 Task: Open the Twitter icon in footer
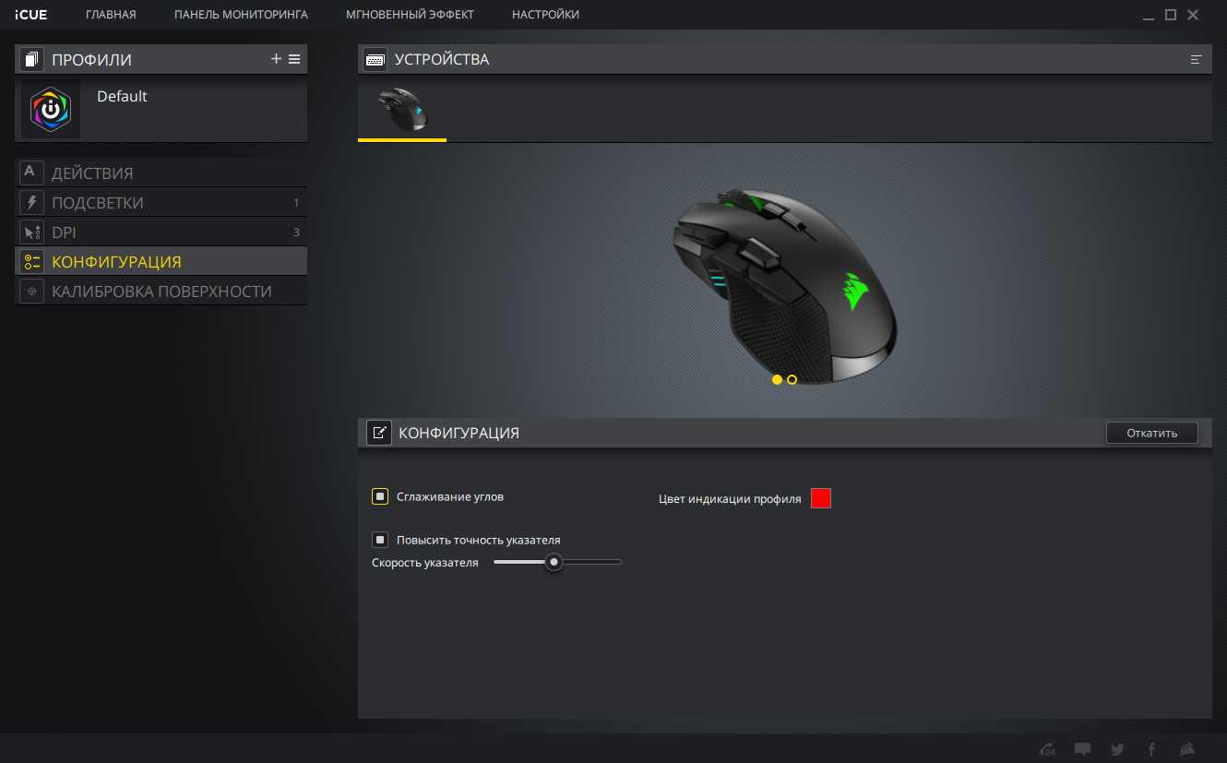click(1117, 749)
